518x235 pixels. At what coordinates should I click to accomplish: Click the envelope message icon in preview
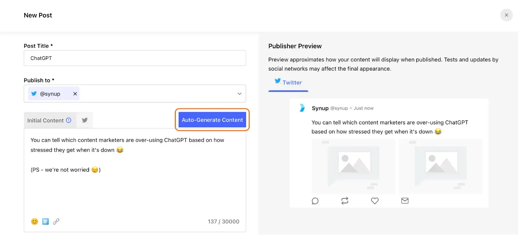pos(405,201)
